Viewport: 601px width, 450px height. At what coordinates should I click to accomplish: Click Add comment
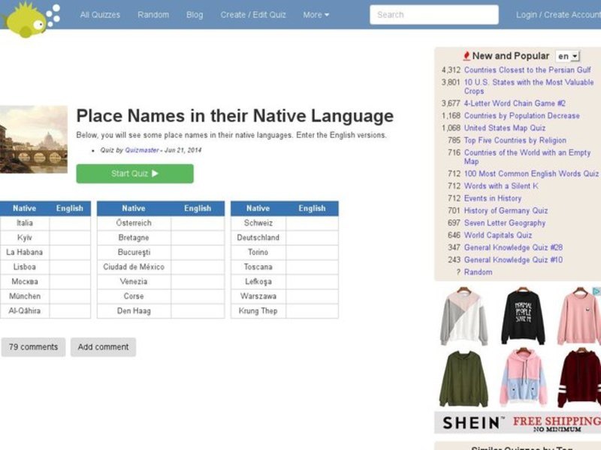click(103, 346)
